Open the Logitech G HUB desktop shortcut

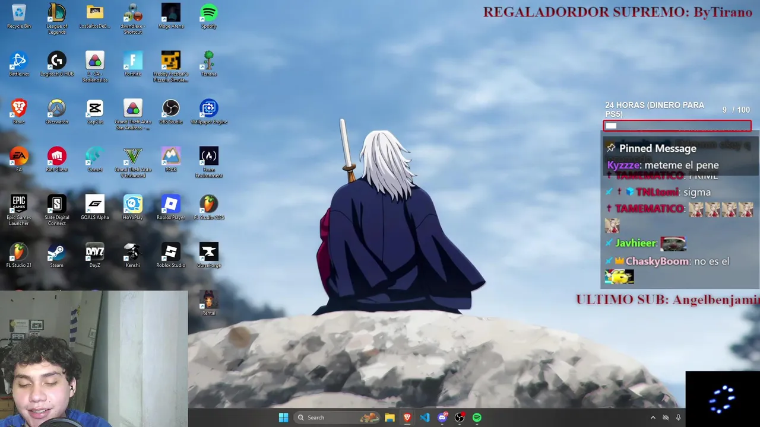pyautogui.click(x=57, y=64)
